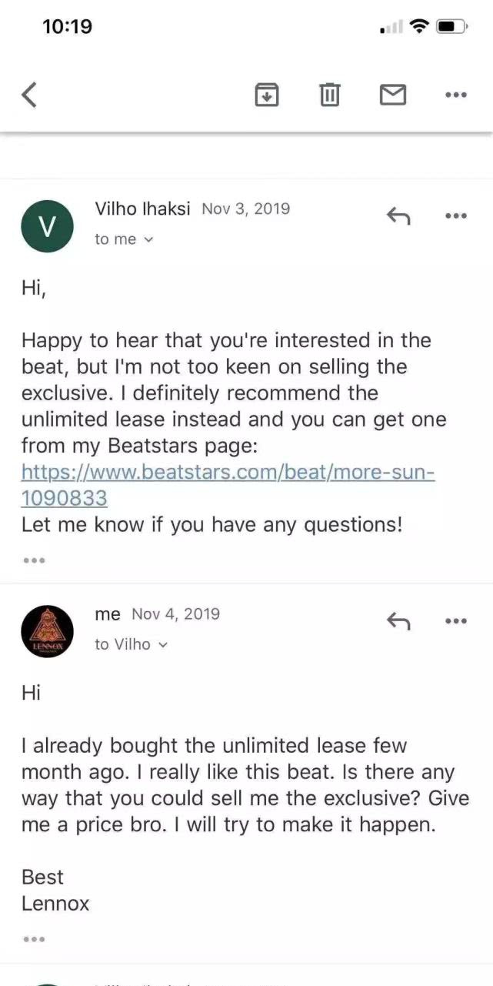Reply to the Nov 4 message from me

[398, 621]
